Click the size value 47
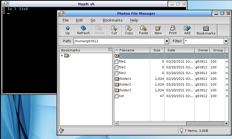Image resolution: width=232 pixels, height=139 pixels. tap(162, 96)
